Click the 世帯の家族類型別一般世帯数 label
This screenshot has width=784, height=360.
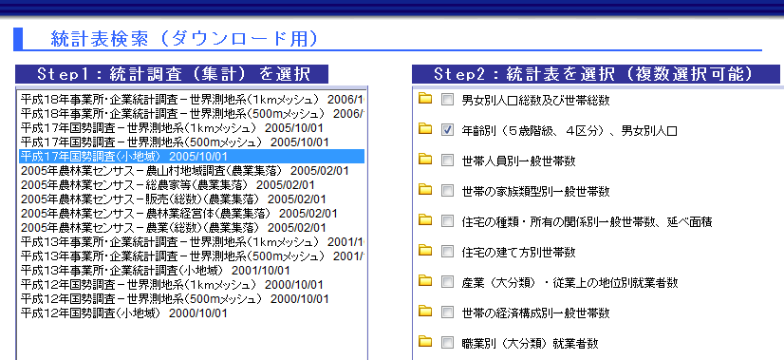click(536, 191)
